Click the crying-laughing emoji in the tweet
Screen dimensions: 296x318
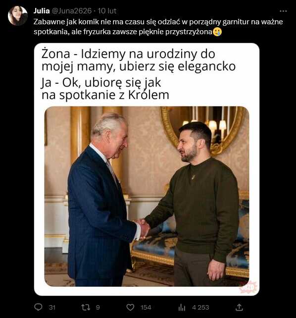(218, 32)
